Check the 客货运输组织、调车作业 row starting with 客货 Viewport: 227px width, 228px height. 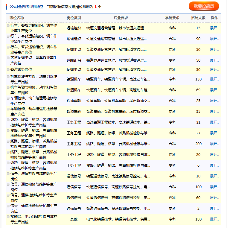pyautogui.click(x=8, y=58)
